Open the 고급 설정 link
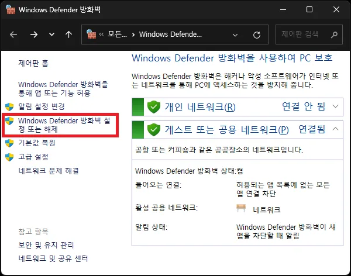The width and height of the screenshot is (351, 276). coord(33,157)
